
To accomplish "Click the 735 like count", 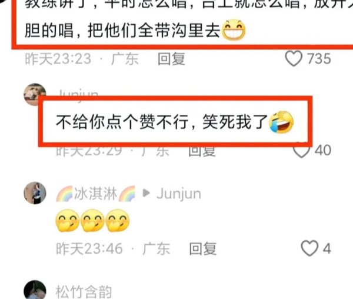I will [x=319, y=59].
